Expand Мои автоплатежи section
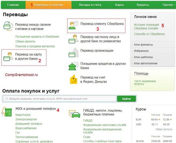This screenshot has width=176, height=143. click(146, 63)
